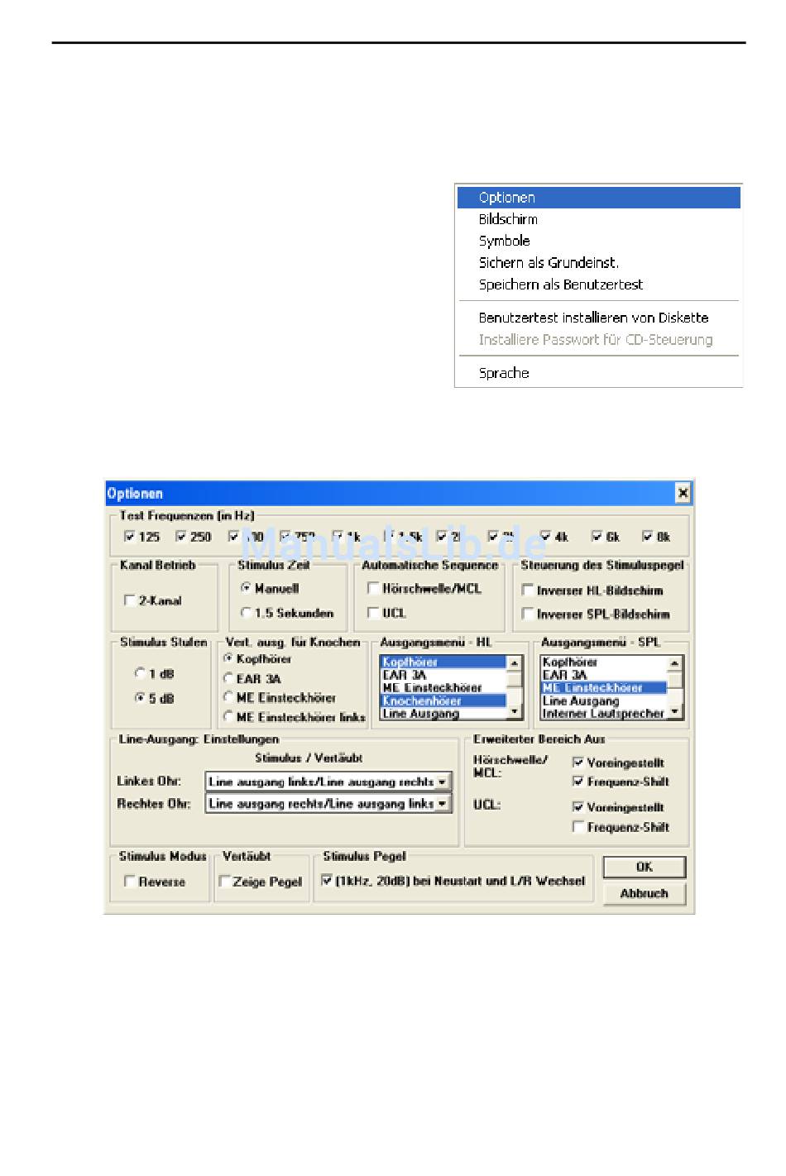Click up arrow of SPL list scrollbar
This screenshot has width=786, height=1176.
(x=676, y=663)
